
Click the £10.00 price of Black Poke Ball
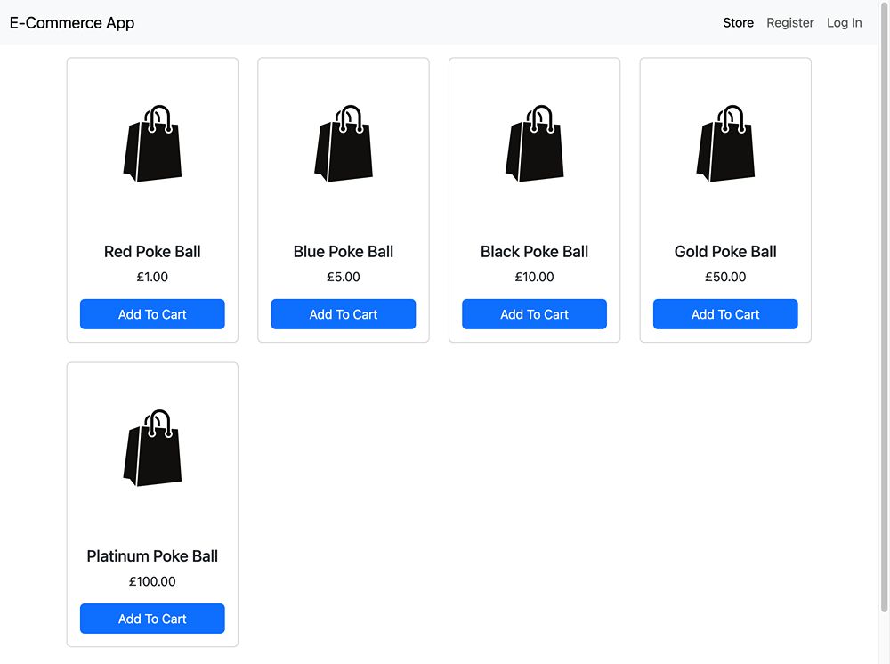click(534, 278)
